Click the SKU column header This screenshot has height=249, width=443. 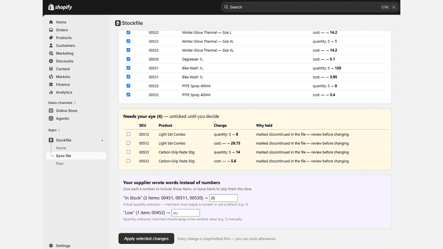point(142,126)
